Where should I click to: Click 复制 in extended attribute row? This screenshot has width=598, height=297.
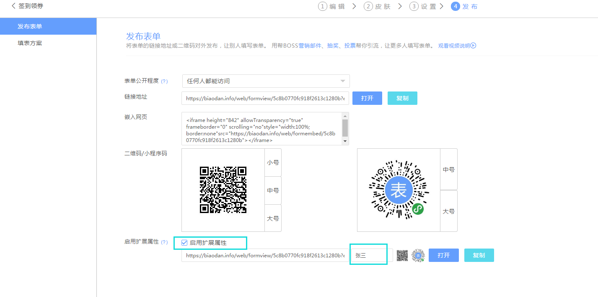pyautogui.click(x=479, y=255)
